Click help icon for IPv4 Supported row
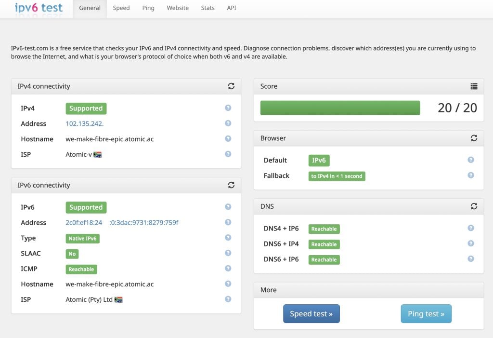The height and width of the screenshot is (338, 493). (x=228, y=108)
